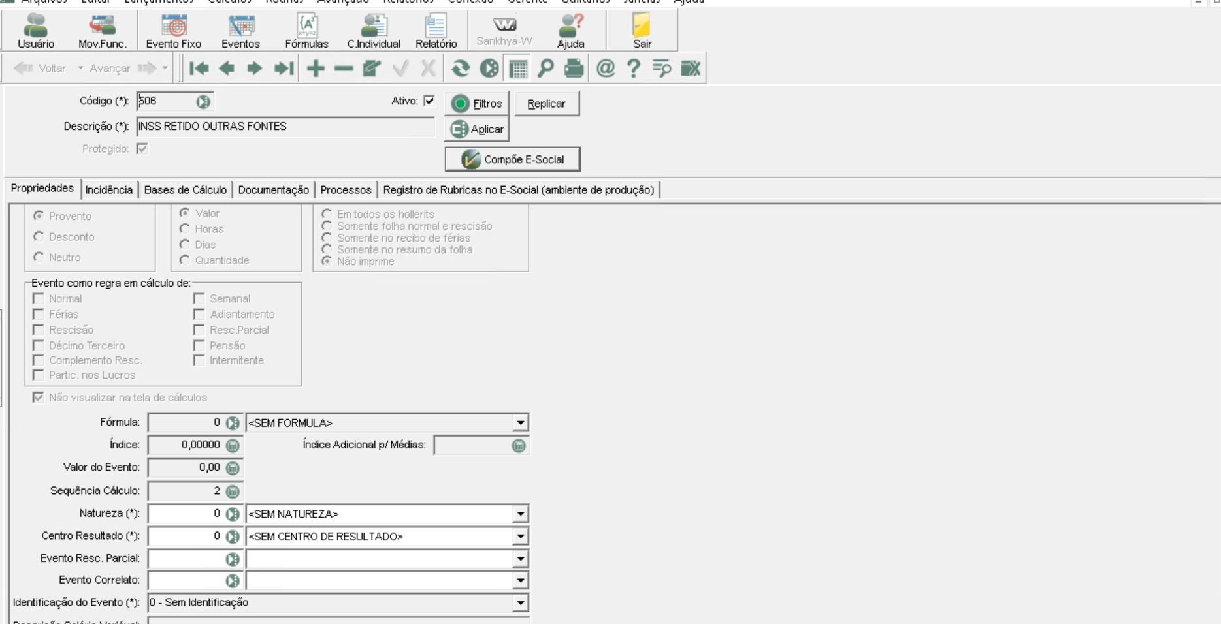Open the Documentação tab
The height and width of the screenshot is (624, 1221).
(x=273, y=190)
